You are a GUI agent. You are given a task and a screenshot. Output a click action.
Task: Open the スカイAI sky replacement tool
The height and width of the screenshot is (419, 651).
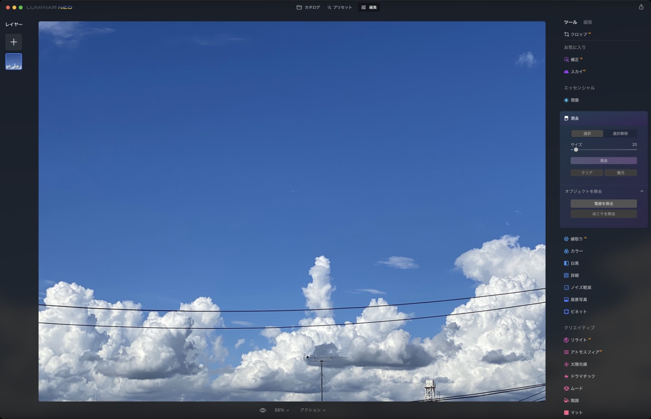[x=576, y=72]
